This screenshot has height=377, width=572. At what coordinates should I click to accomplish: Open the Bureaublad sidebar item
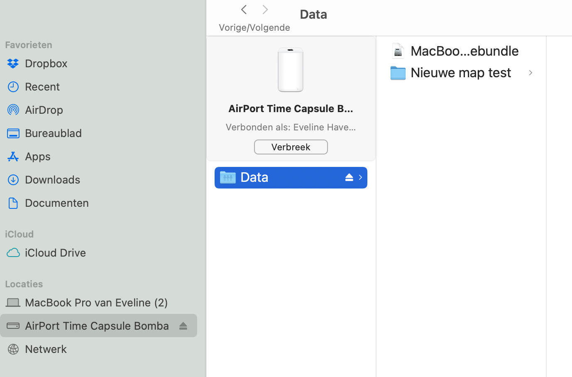coord(13,133)
